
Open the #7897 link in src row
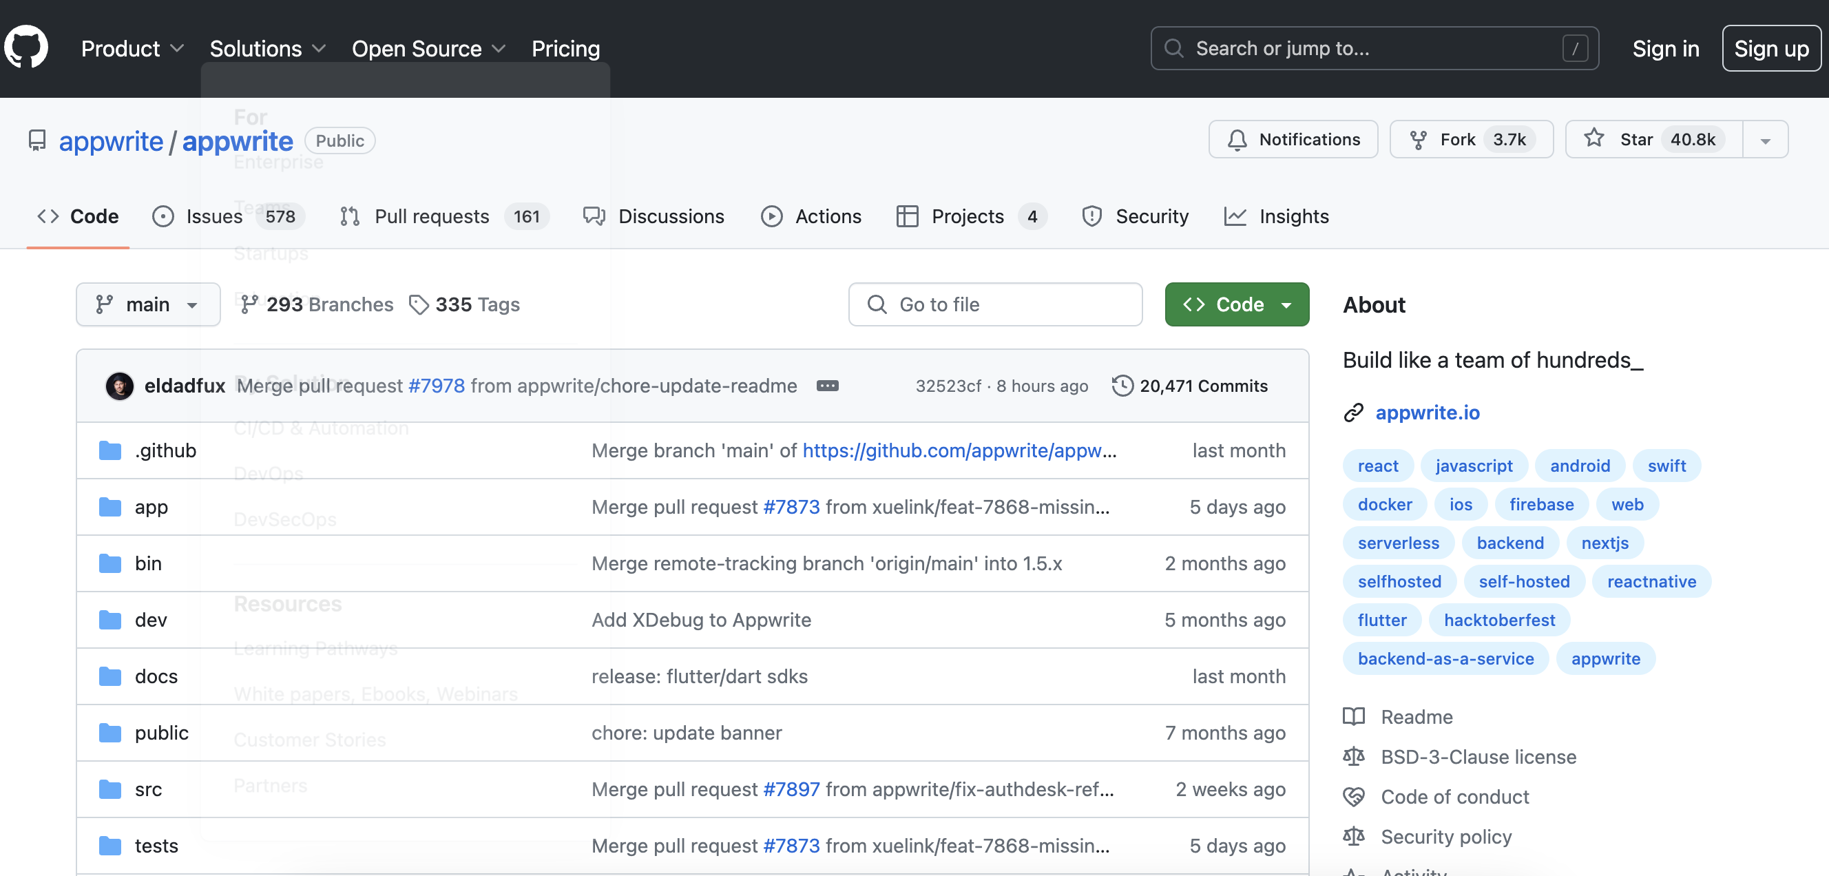791,789
